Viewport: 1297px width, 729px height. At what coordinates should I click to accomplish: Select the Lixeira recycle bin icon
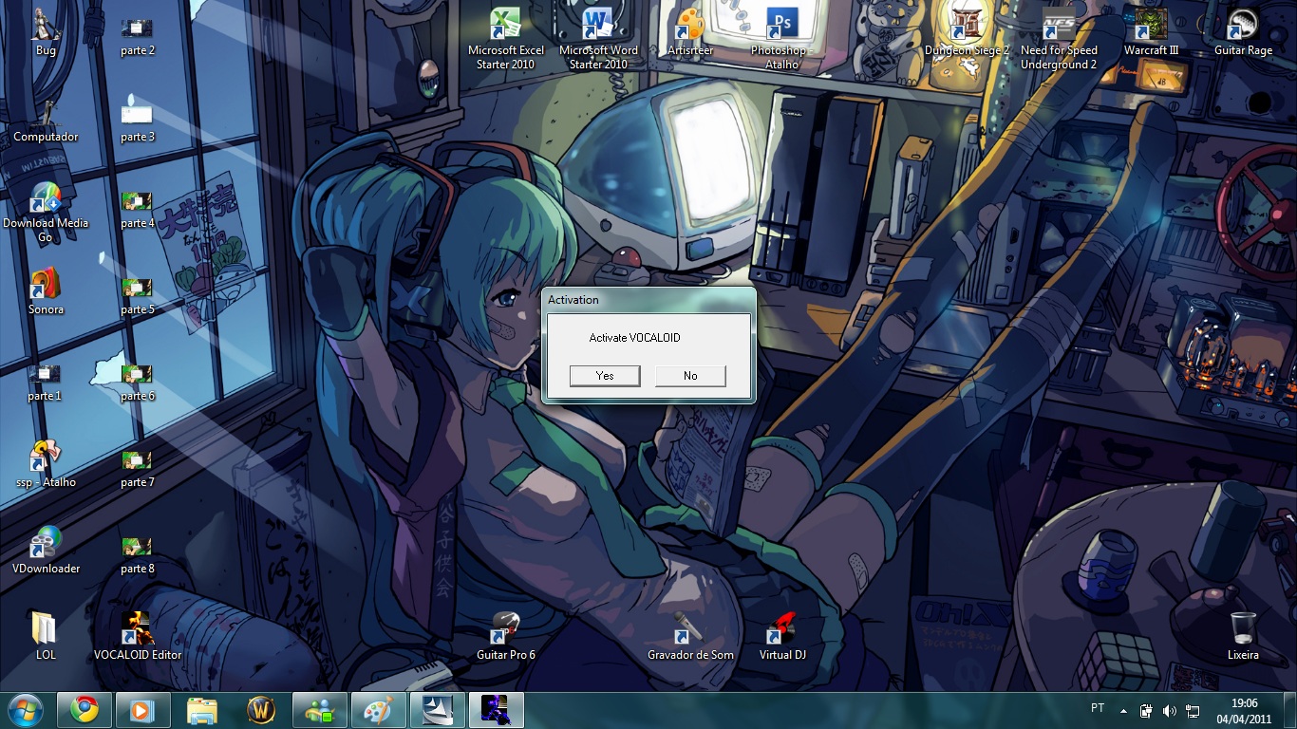pyautogui.click(x=1243, y=637)
